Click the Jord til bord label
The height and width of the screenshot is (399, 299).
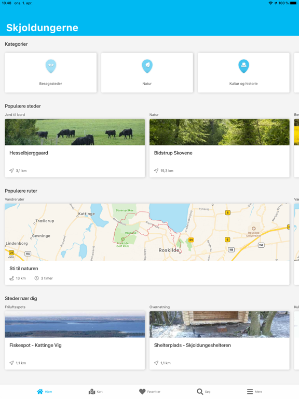pos(15,114)
